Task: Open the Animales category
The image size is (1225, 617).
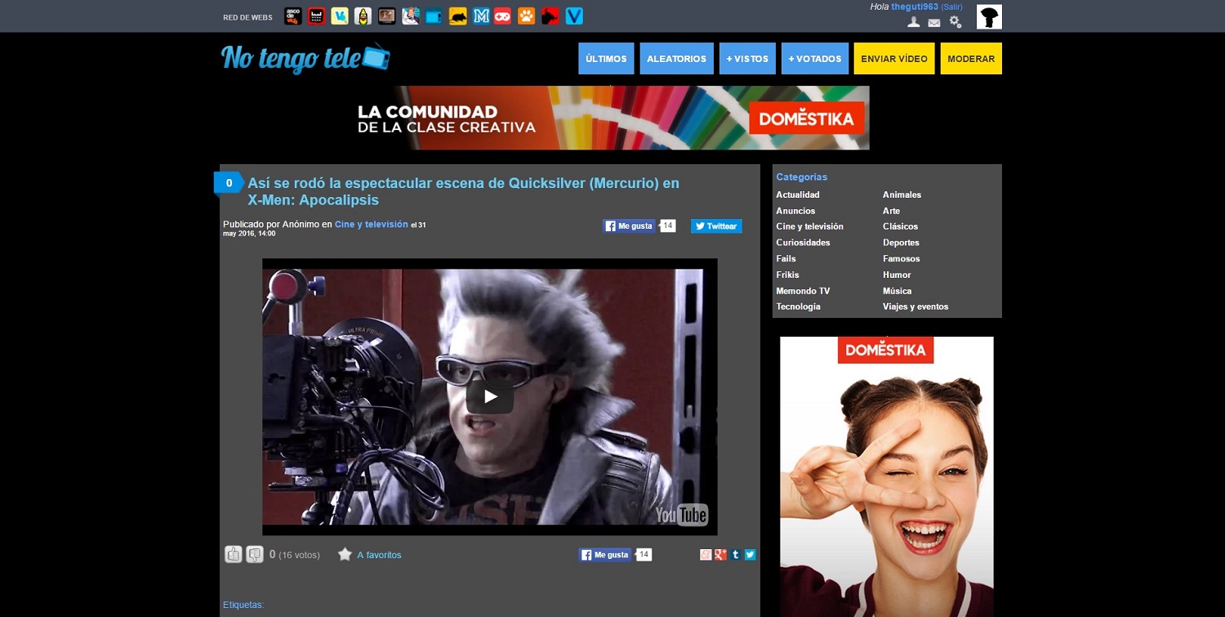Action: coord(902,194)
